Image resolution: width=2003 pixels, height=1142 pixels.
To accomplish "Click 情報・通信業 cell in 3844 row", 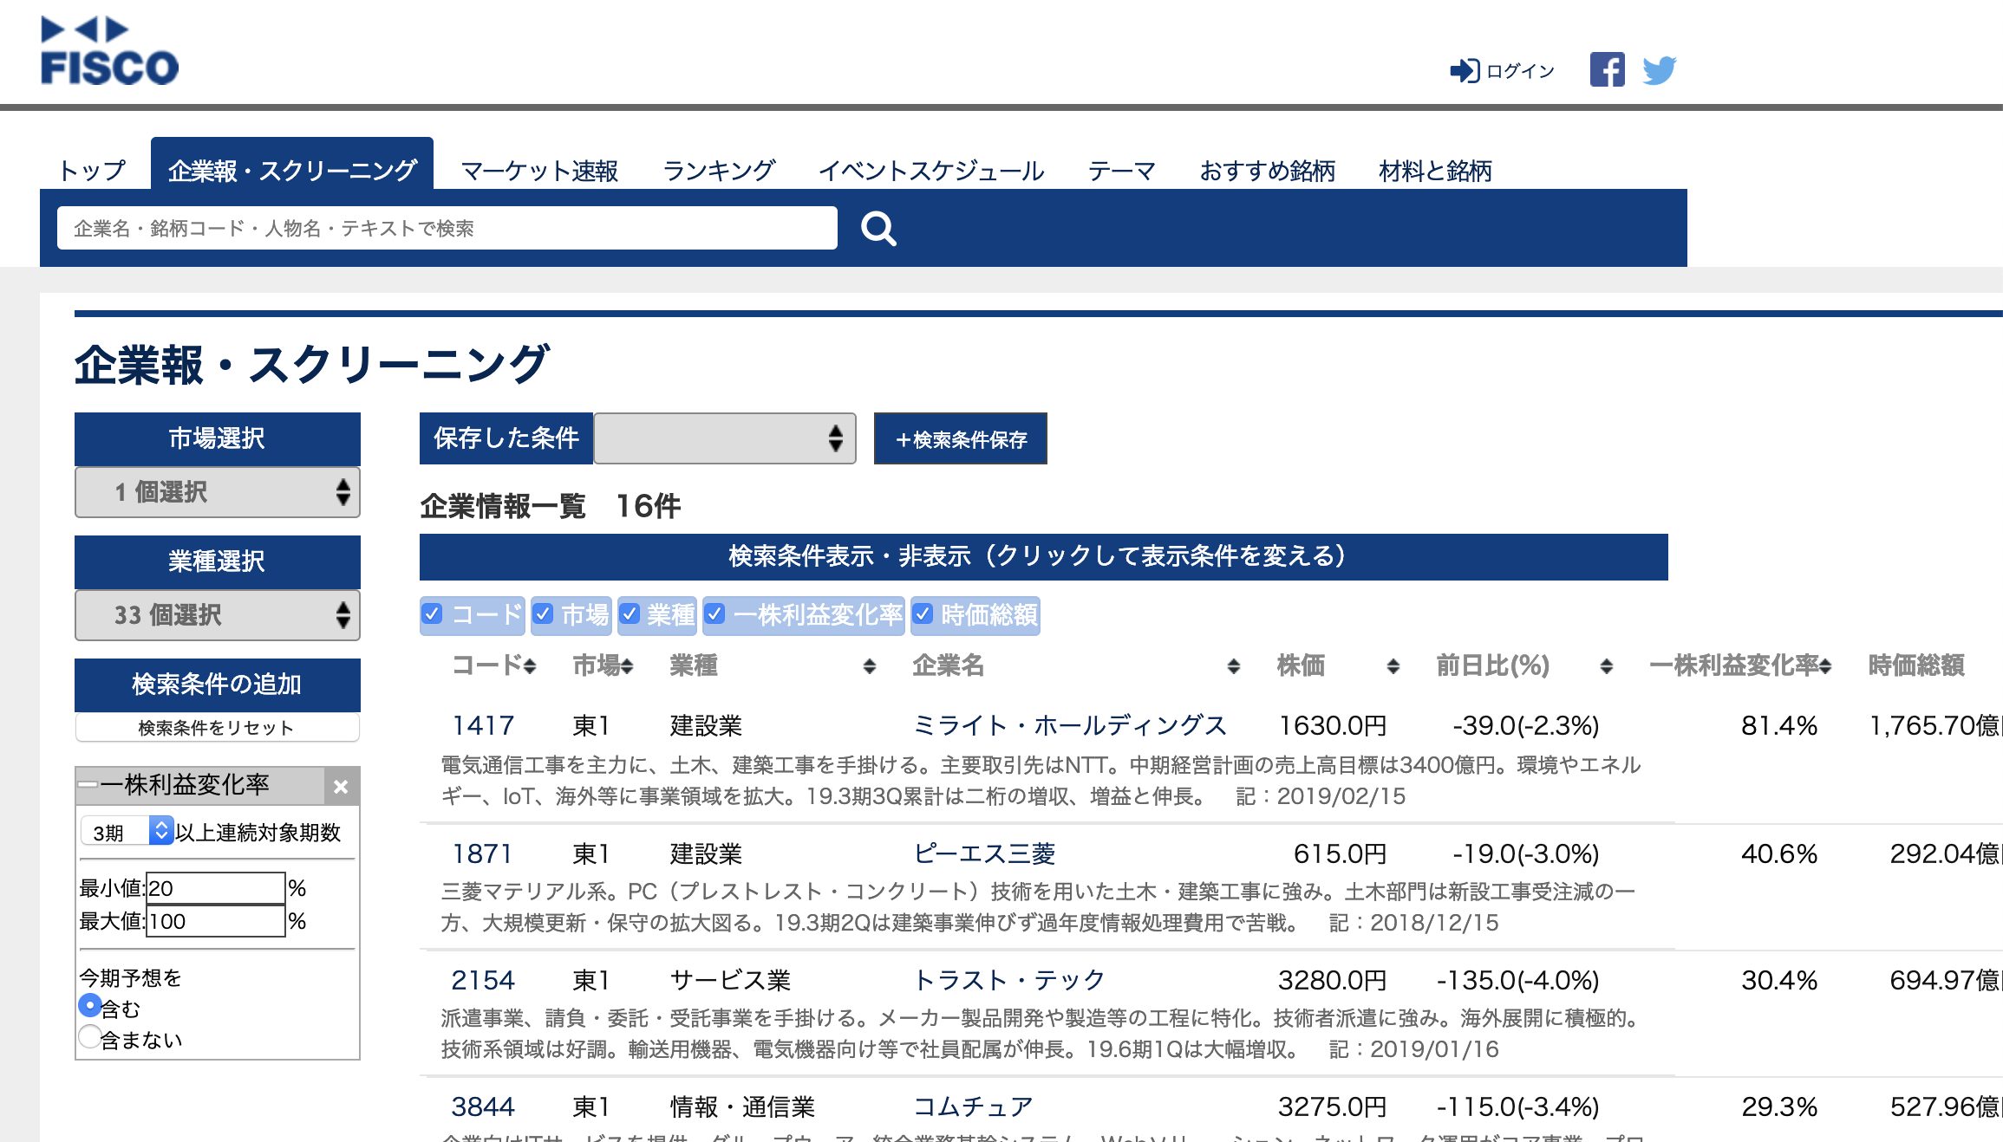I will [x=743, y=1106].
